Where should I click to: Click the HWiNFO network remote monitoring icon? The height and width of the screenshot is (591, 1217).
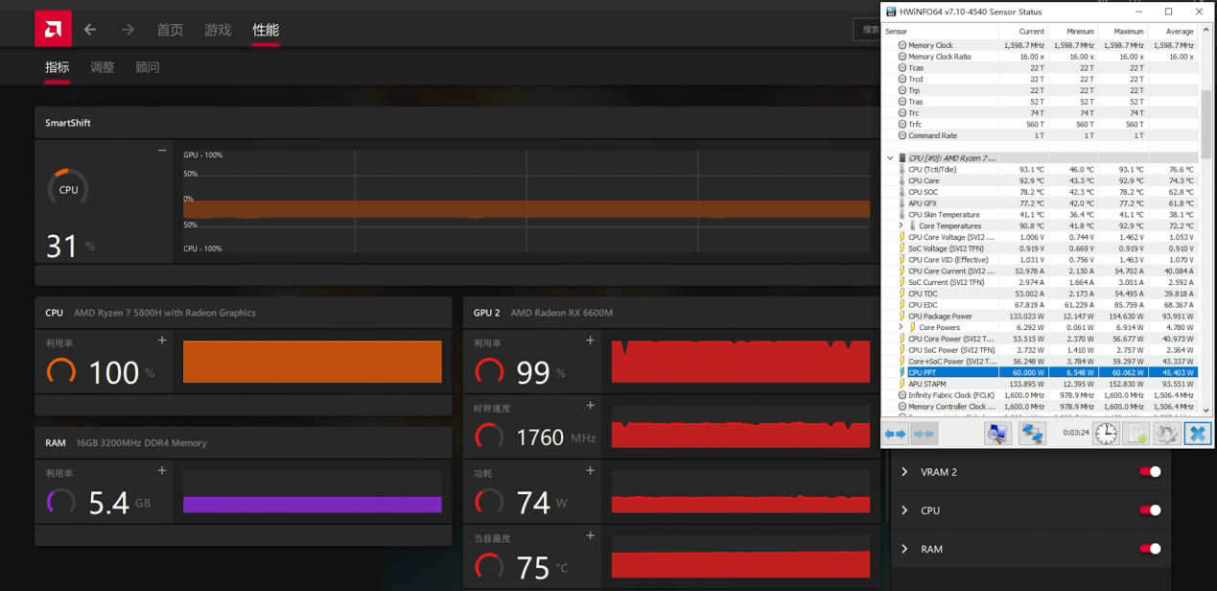pos(1031,434)
